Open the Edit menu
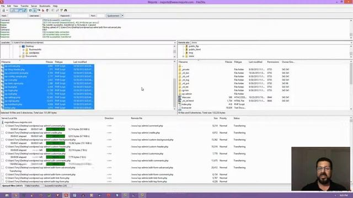 click(x=9, y=6)
